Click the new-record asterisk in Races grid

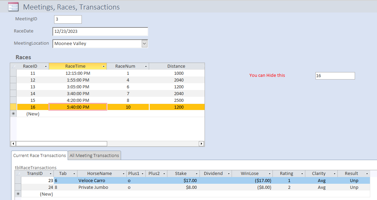pyautogui.click(x=13, y=114)
